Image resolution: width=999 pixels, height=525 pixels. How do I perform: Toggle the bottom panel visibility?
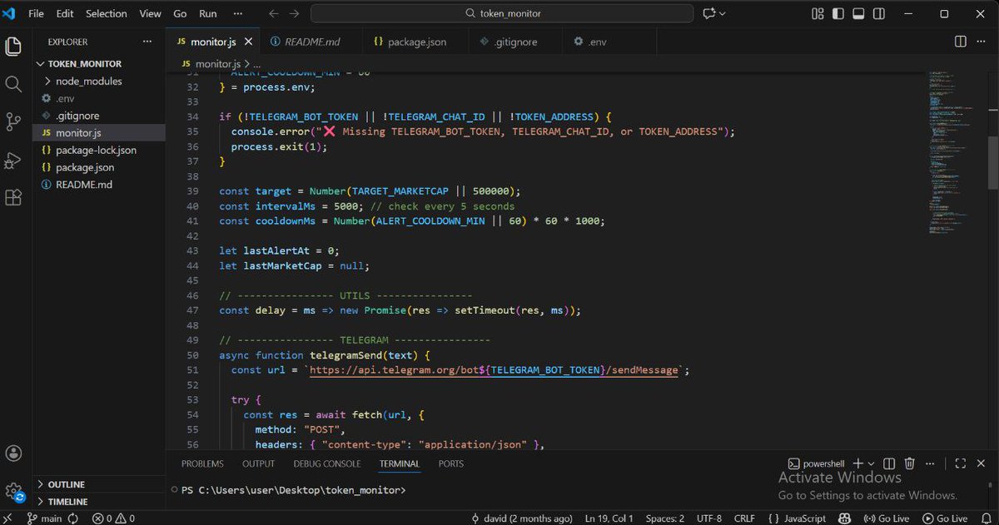pos(858,13)
